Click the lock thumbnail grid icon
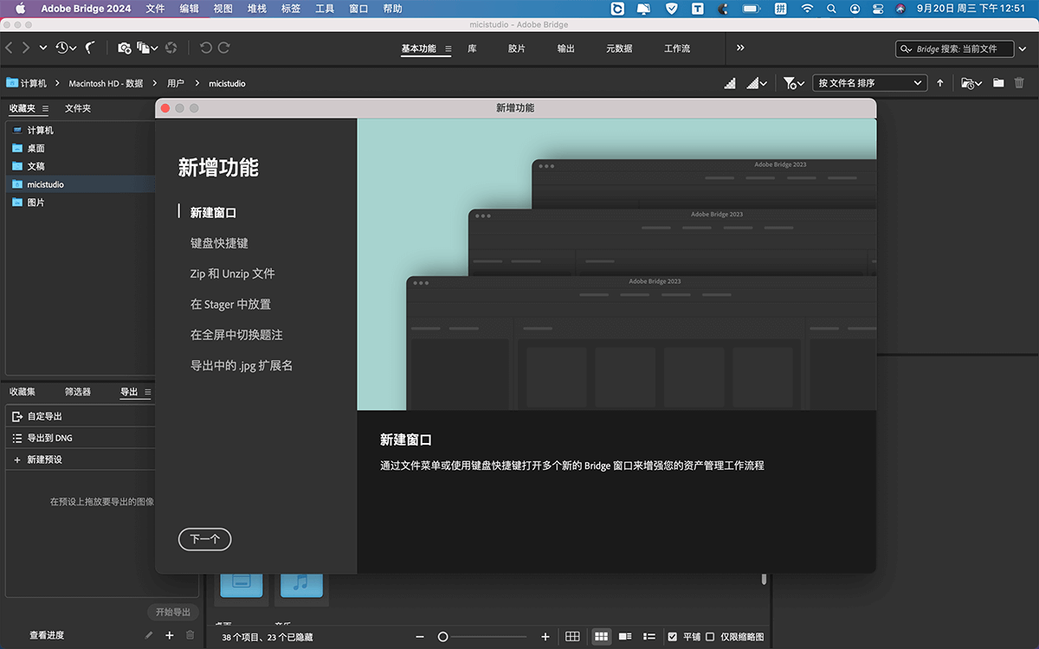 pyautogui.click(x=572, y=637)
